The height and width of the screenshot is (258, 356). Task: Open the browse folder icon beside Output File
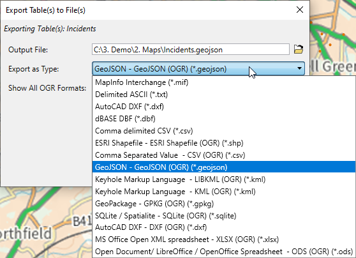[x=299, y=49]
